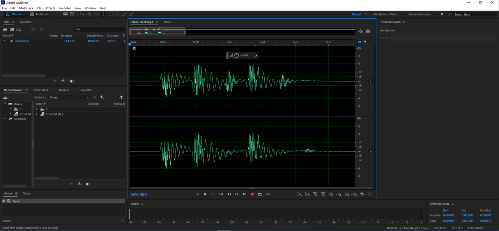This screenshot has width=499, height=231.
Task: Select the Razor tool in top toolbar
Action: click(89, 14)
